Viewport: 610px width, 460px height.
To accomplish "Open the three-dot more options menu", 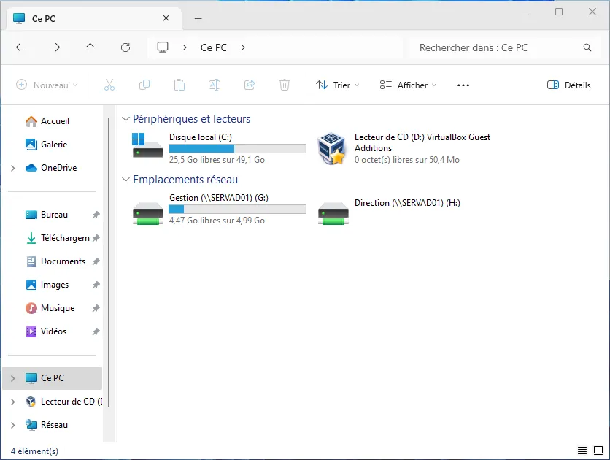I will 463,85.
